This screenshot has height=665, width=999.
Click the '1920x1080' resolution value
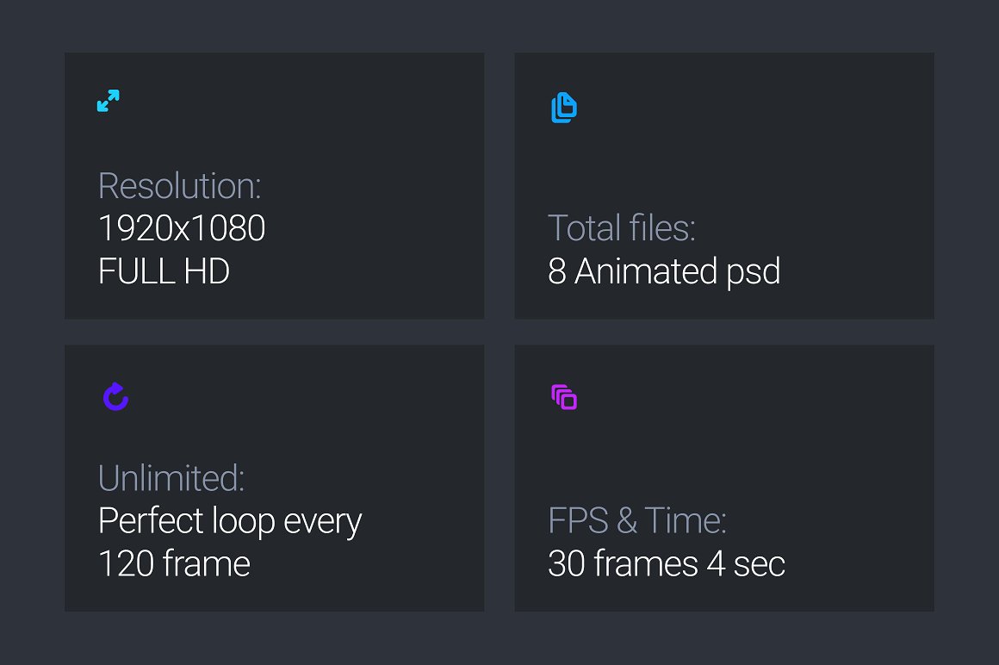[182, 228]
